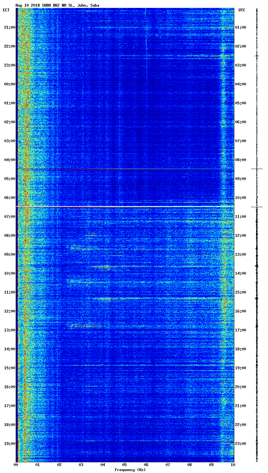Click the 14:00 label on the ECT axis
Screen dimensions: 268x473
click(x=10, y=349)
